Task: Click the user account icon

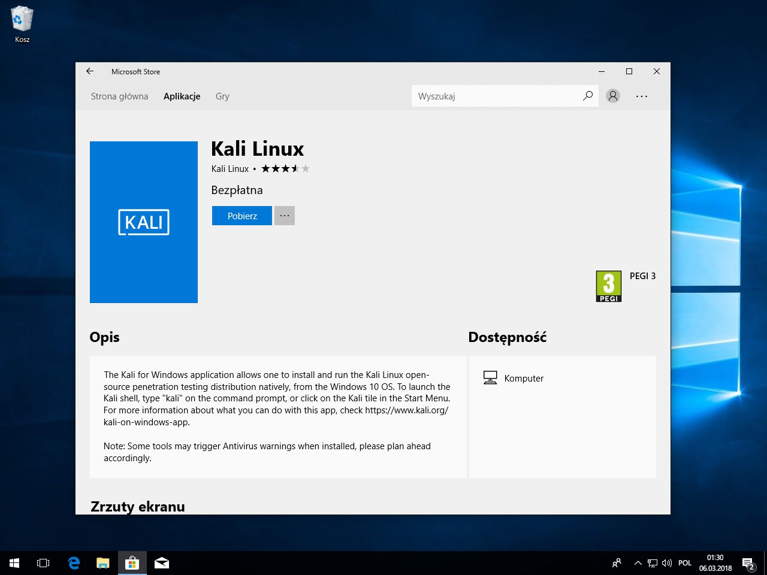Action: pos(612,95)
